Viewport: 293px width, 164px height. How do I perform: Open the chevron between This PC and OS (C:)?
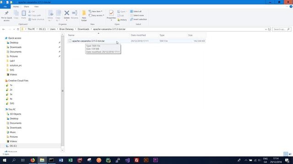click(x=37, y=29)
